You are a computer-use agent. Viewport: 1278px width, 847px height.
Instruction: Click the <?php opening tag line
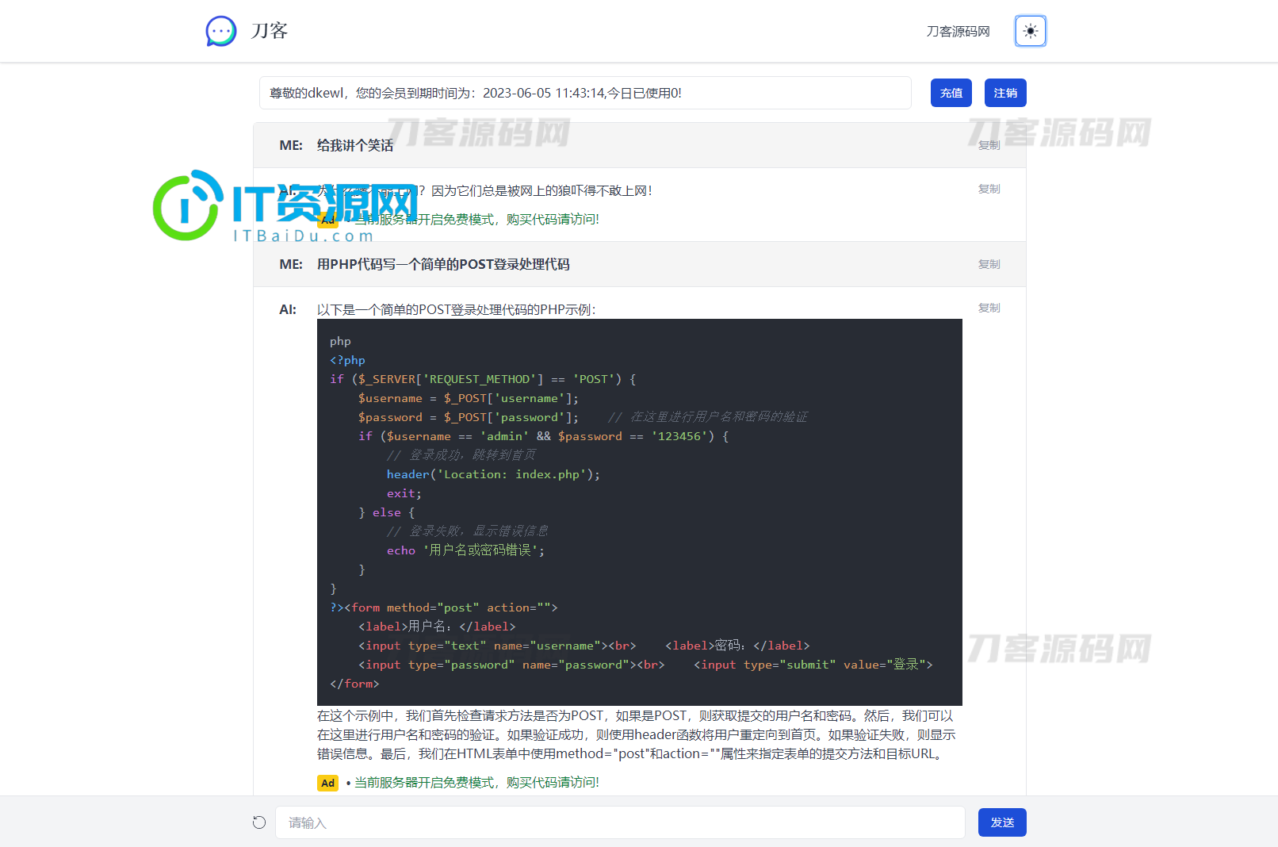[347, 360]
